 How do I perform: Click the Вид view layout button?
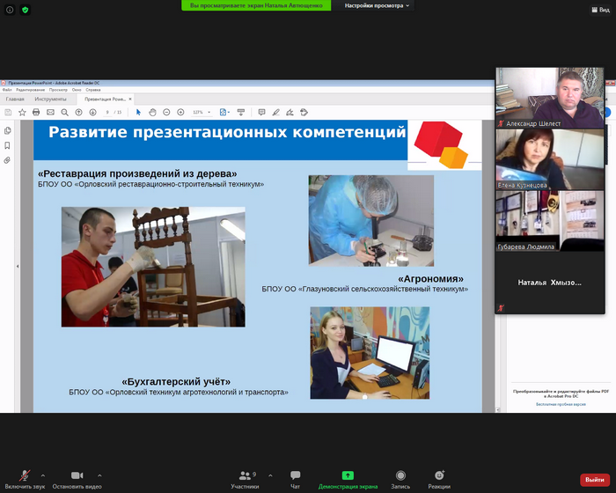click(599, 10)
